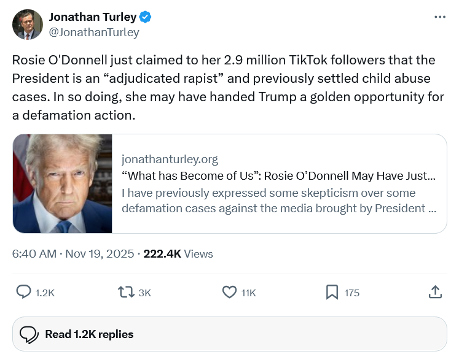Click the chat bubbles icon in the replies button
459x357 pixels.
click(x=29, y=334)
